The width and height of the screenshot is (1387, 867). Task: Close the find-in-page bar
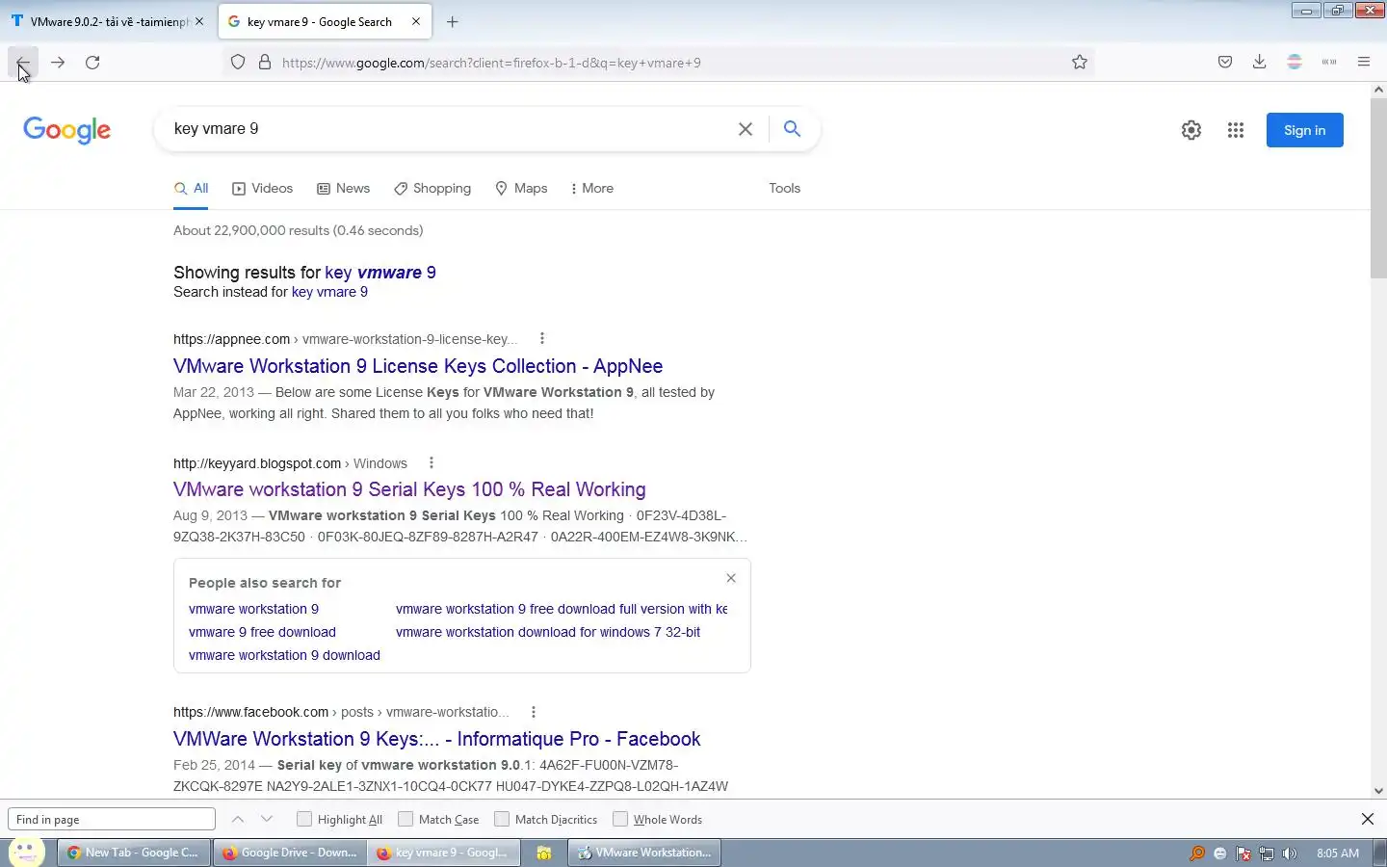tap(1368, 820)
